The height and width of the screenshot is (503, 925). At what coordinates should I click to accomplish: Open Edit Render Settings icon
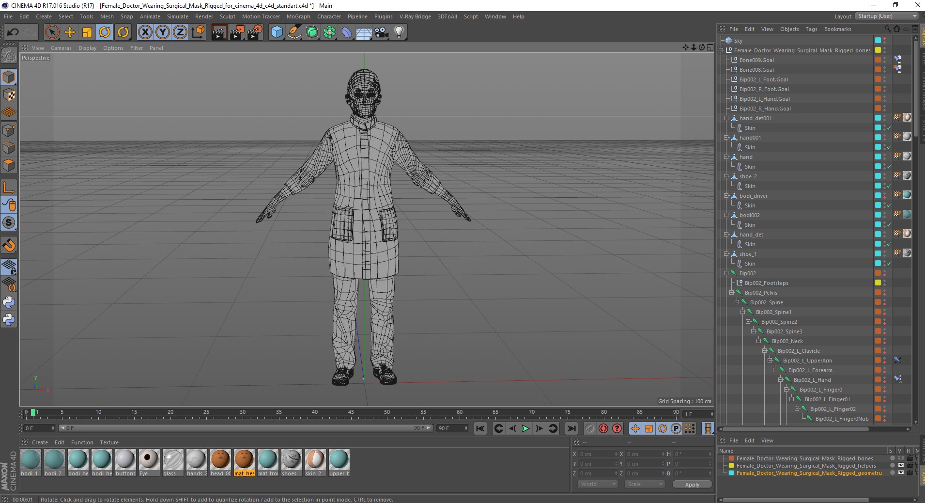pyautogui.click(x=255, y=32)
